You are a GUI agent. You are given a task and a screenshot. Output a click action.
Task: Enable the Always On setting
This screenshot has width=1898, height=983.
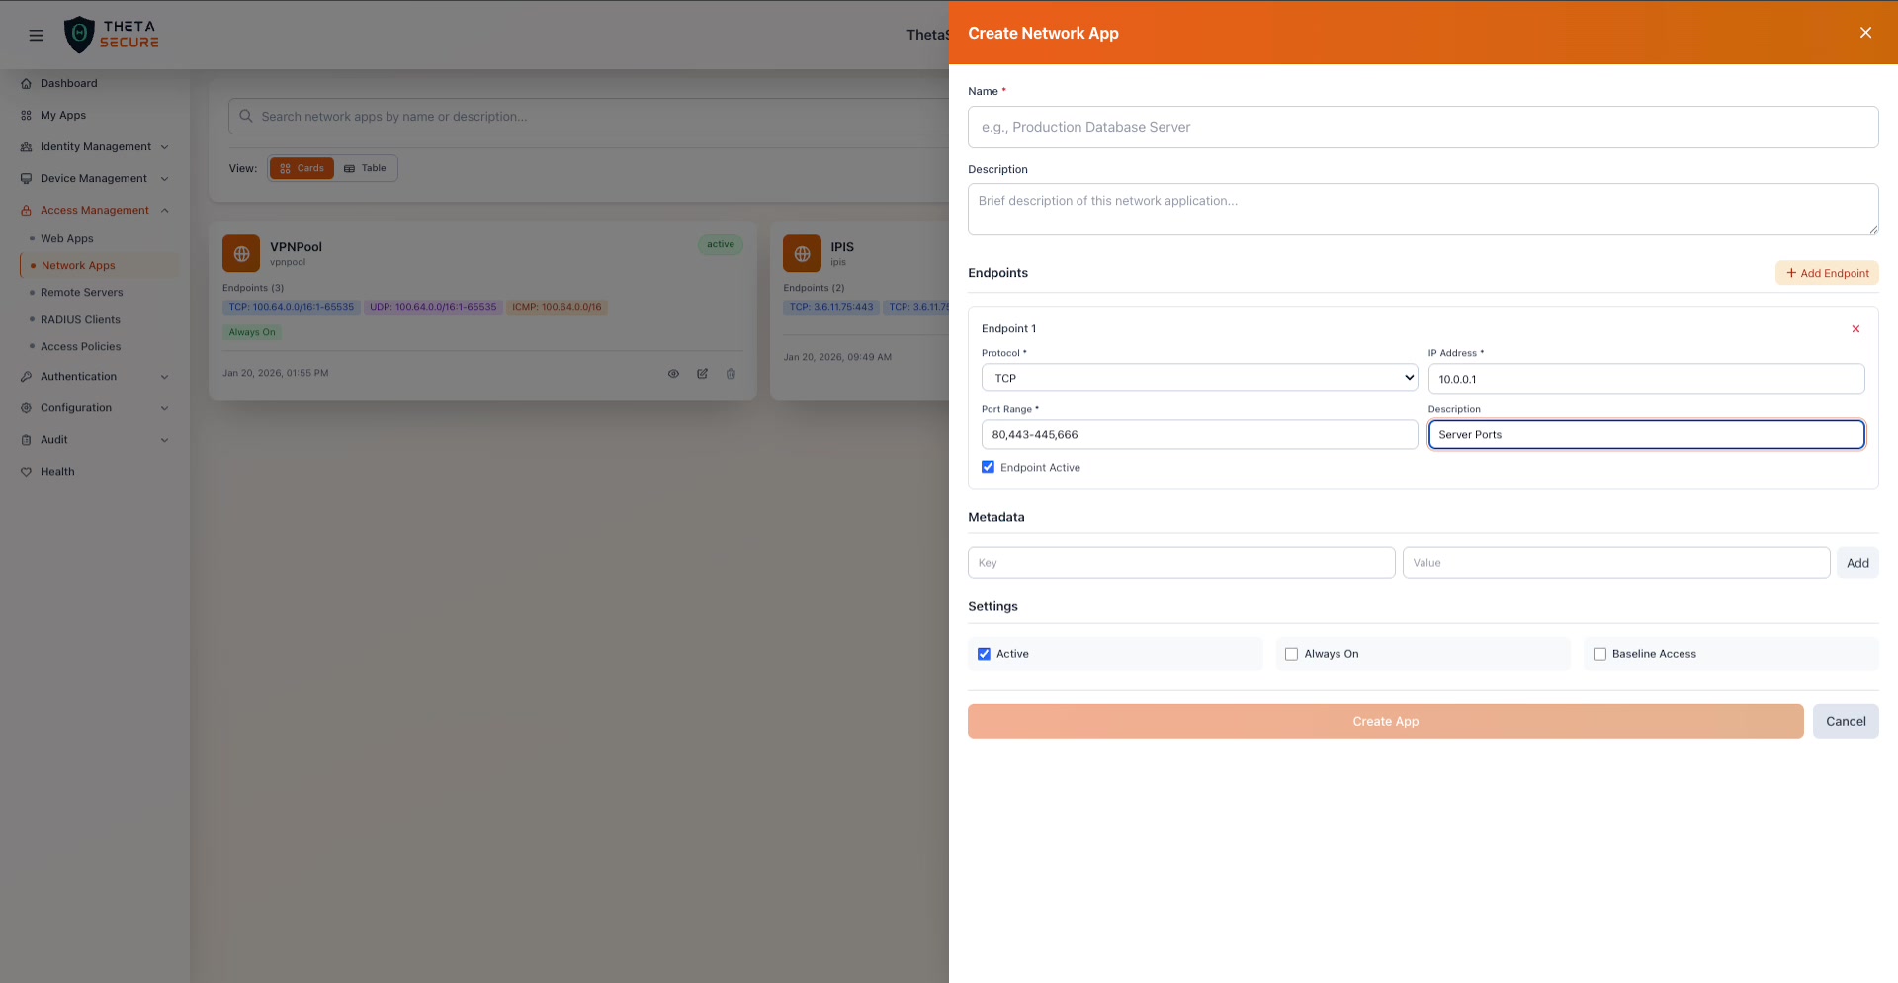tap(1291, 653)
